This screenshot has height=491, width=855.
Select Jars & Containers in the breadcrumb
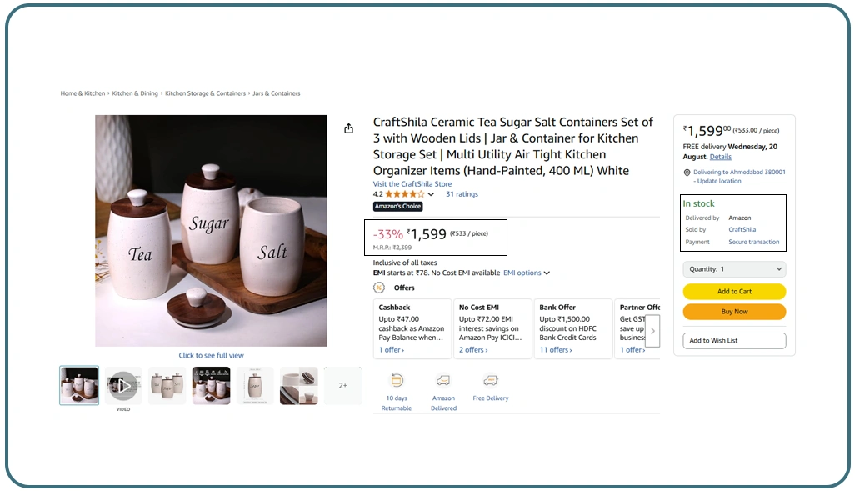point(276,93)
